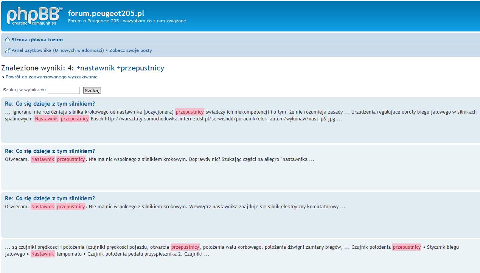
Task: Go back via Powrót do zaawansowanego wyszukiwania
Action: (x=51, y=77)
